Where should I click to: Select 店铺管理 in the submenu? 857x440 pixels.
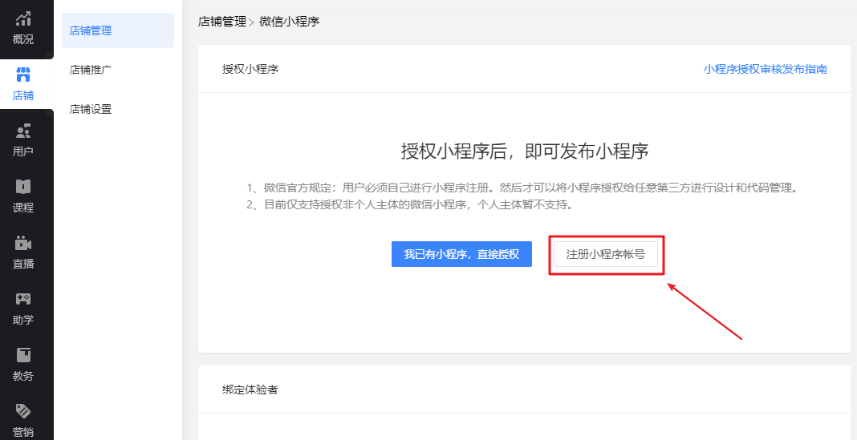tap(91, 31)
